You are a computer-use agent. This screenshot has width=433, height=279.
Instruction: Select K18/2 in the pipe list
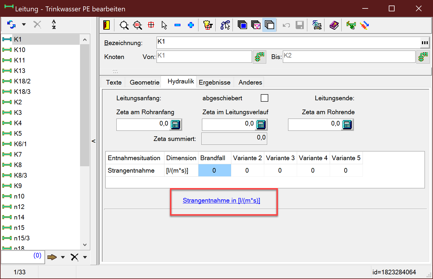point(22,81)
